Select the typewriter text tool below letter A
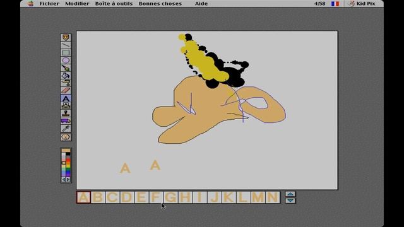404x227 pixels. [x=66, y=105]
